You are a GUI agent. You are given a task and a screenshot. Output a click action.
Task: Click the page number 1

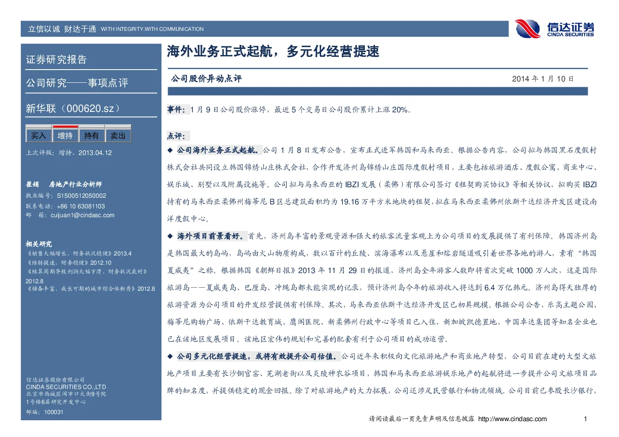click(x=585, y=419)
